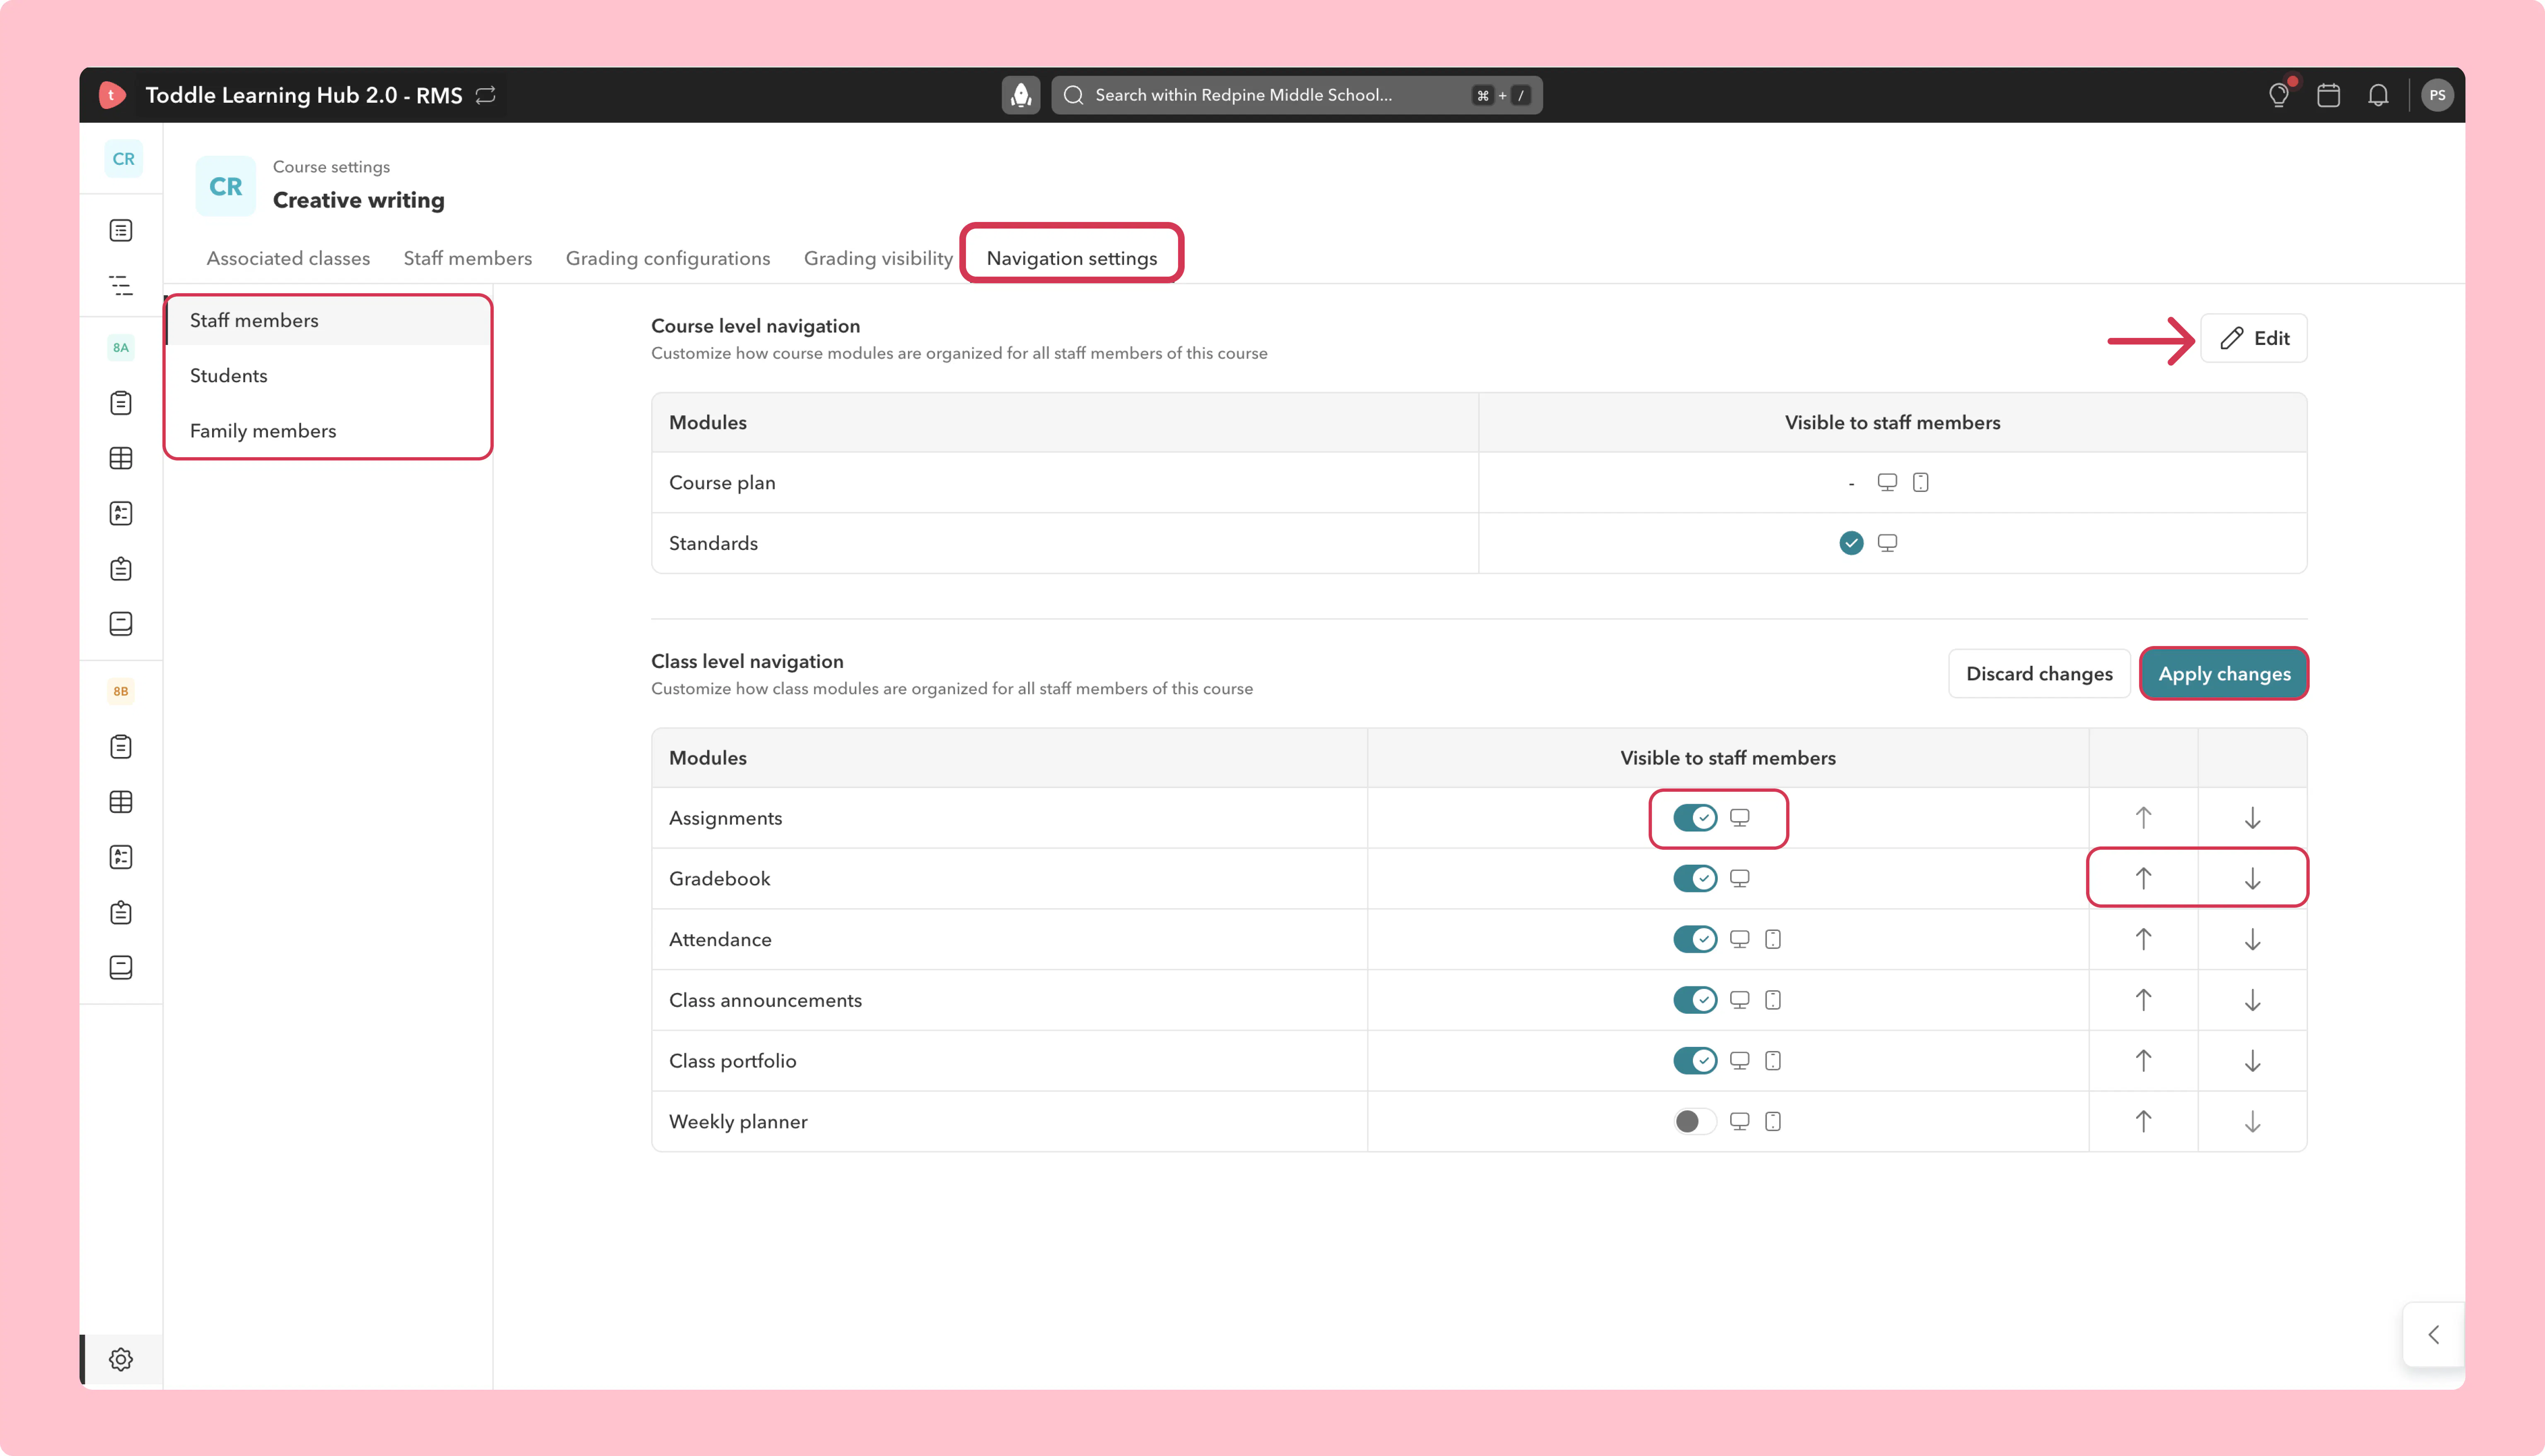Click the Apply changes button

(2224, 674)
